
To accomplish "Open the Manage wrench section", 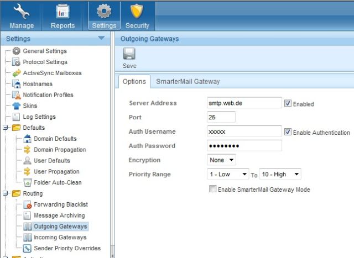I will click(22, 15).
